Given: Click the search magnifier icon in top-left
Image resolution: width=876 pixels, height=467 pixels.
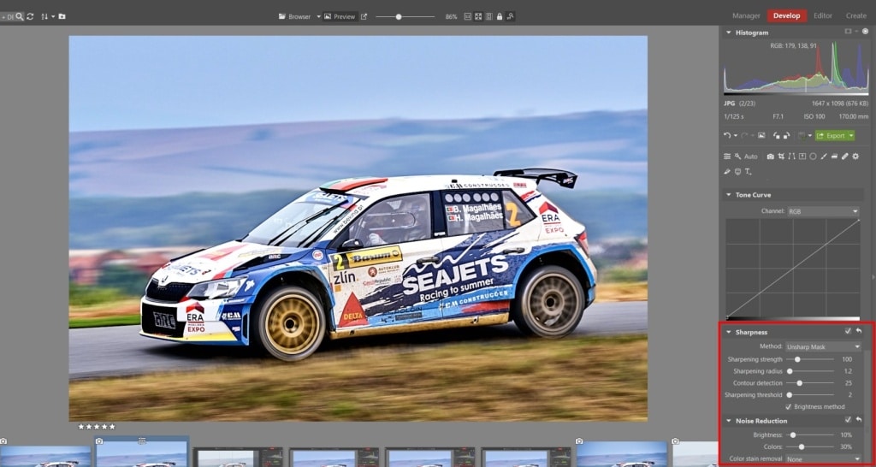Looking at the screenshot, I should (x=20, y=17).
